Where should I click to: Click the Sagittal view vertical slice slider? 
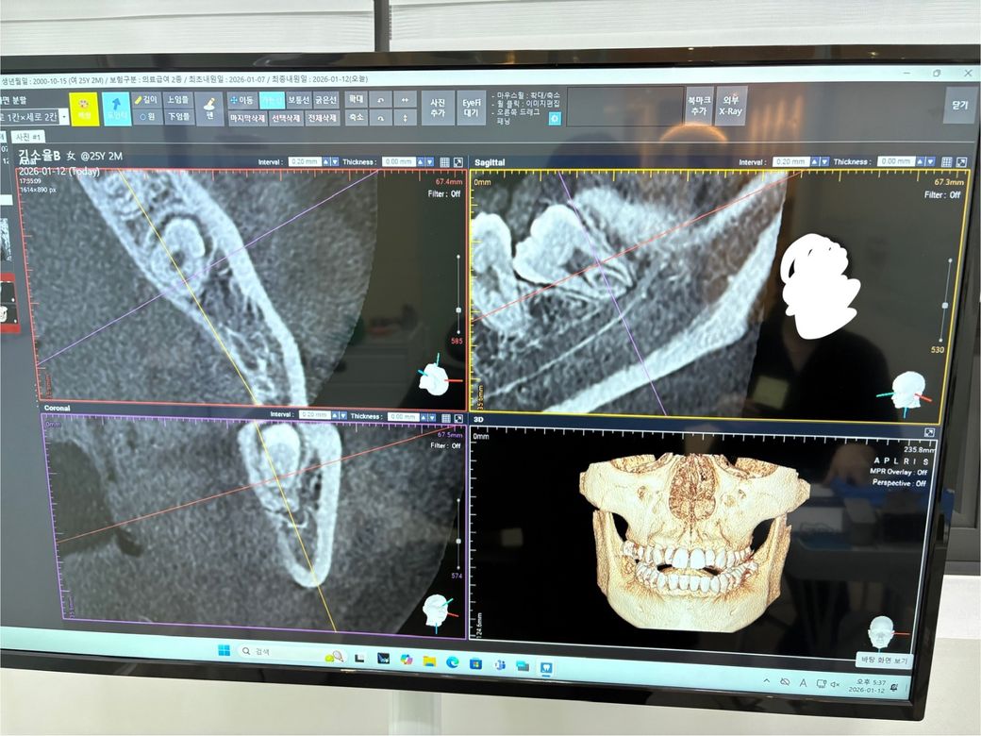946,304
